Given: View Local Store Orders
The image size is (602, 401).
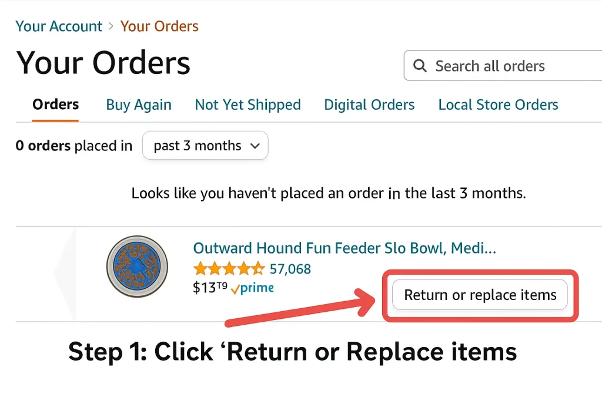Looking at the screenshot, I should click(498, 105).
